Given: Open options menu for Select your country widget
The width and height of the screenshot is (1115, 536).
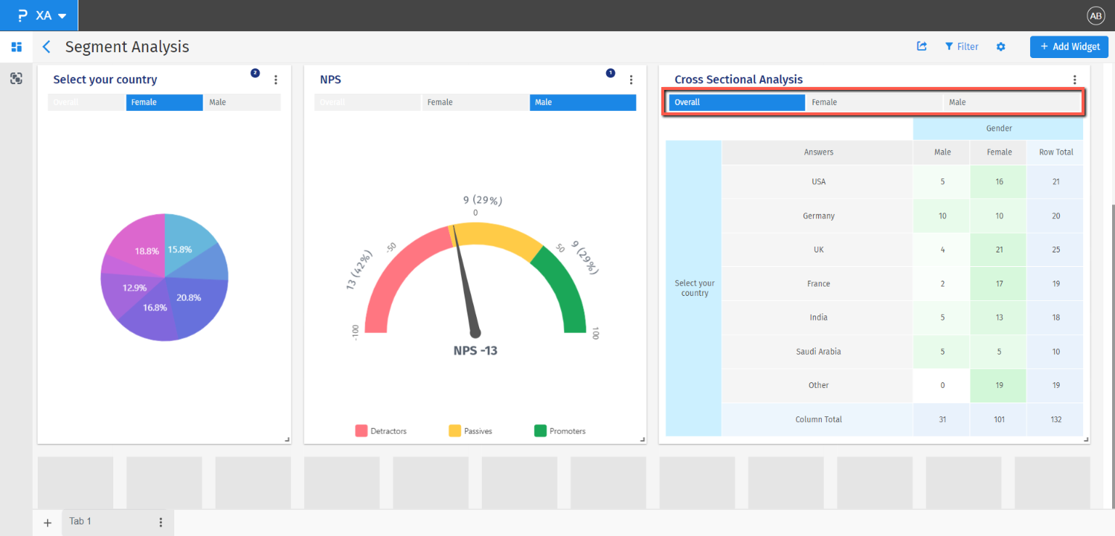Looking at the screenshot, I should (x=276, y=80).
